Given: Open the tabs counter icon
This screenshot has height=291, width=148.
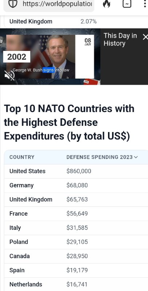Looking at the screenshot, I should pyautogui.click(x=127, y=4).
